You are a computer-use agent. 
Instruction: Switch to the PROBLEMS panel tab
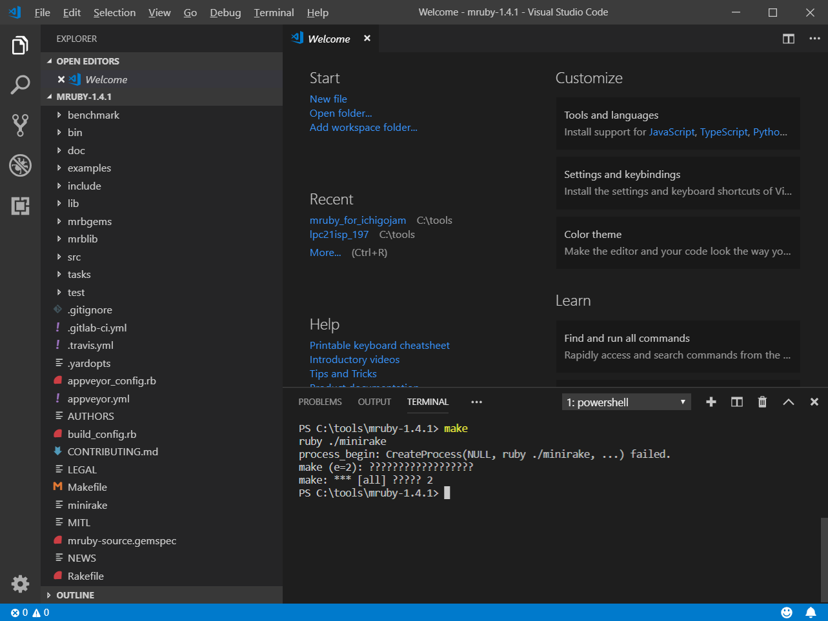pyautogui.click(x=320, y=402)
